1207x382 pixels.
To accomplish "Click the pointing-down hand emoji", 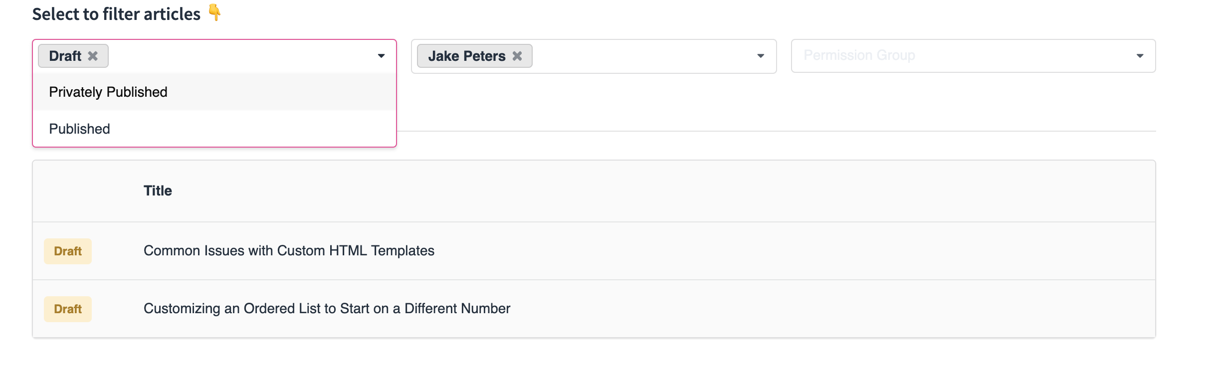I will 214,12.
